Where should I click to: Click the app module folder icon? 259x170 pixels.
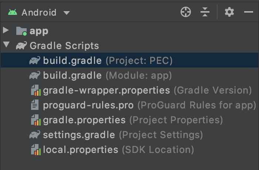coord(21,31)
